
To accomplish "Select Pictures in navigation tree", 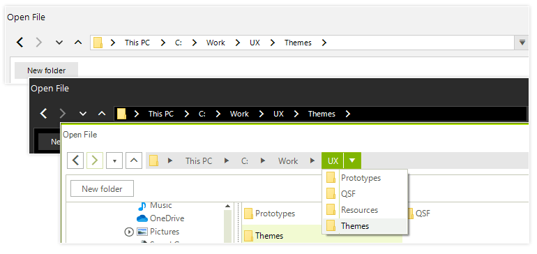I will tap(158, 232).
